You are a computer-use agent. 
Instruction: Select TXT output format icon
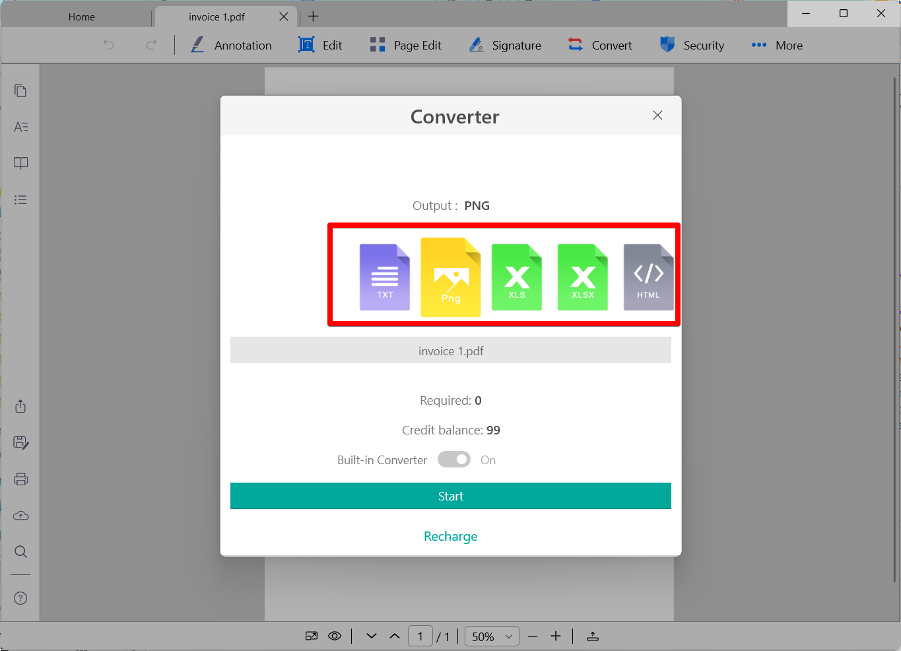coord(385,277)
